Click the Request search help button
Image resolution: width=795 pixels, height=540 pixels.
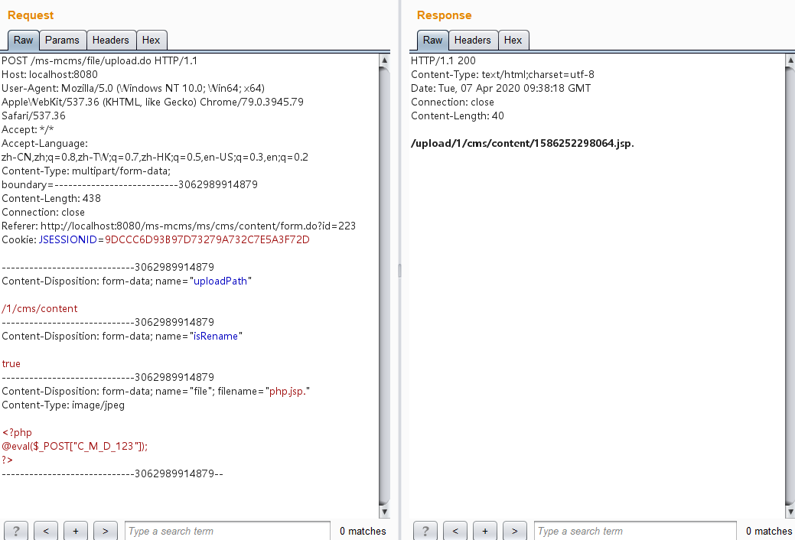tap(16, 531)
